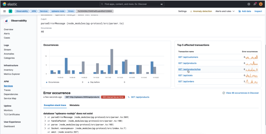
Task: Click the Add data plus icon
Action: tap(240, 11)
